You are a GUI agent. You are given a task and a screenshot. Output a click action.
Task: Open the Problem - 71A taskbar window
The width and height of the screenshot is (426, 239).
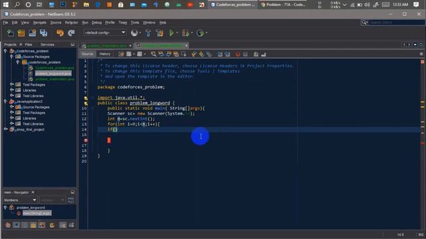[283, 5]
